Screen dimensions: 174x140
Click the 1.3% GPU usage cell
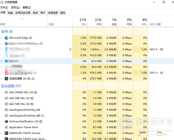(141, 49)
